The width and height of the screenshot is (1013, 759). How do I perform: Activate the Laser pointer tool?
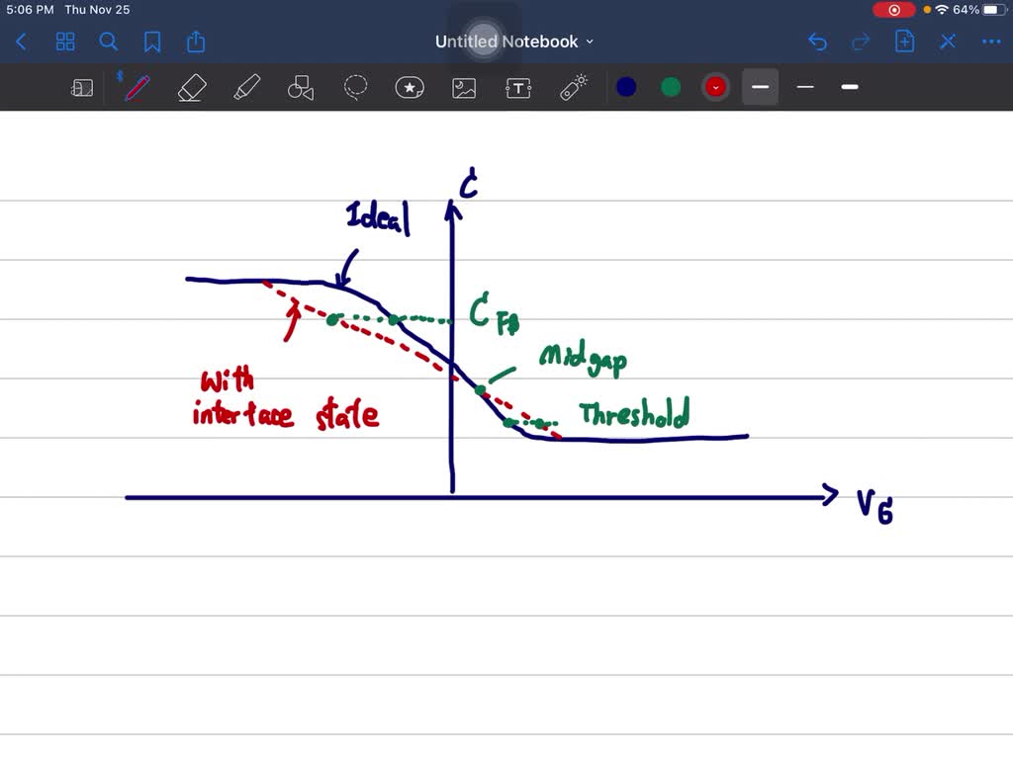click(573, 87)
